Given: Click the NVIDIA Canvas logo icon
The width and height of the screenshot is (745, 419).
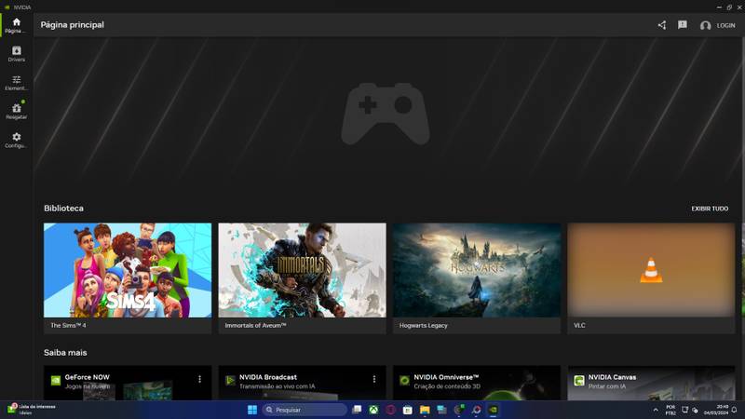Looking at the screenshot, I should click(x=578, y=381).
